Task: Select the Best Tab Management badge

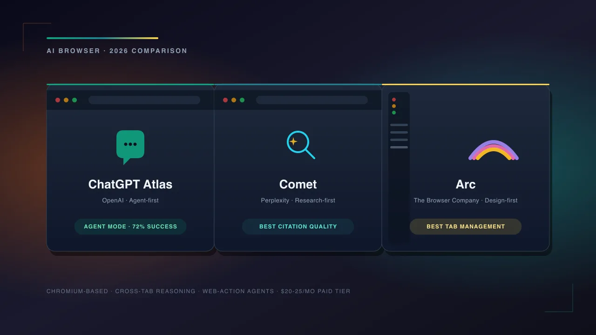Action: 466,227
